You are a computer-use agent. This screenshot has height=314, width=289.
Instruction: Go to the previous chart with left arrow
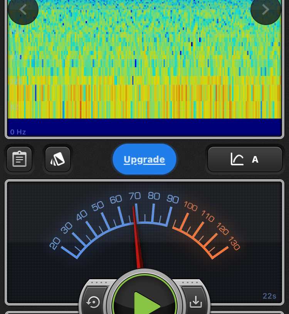point(23,10)
